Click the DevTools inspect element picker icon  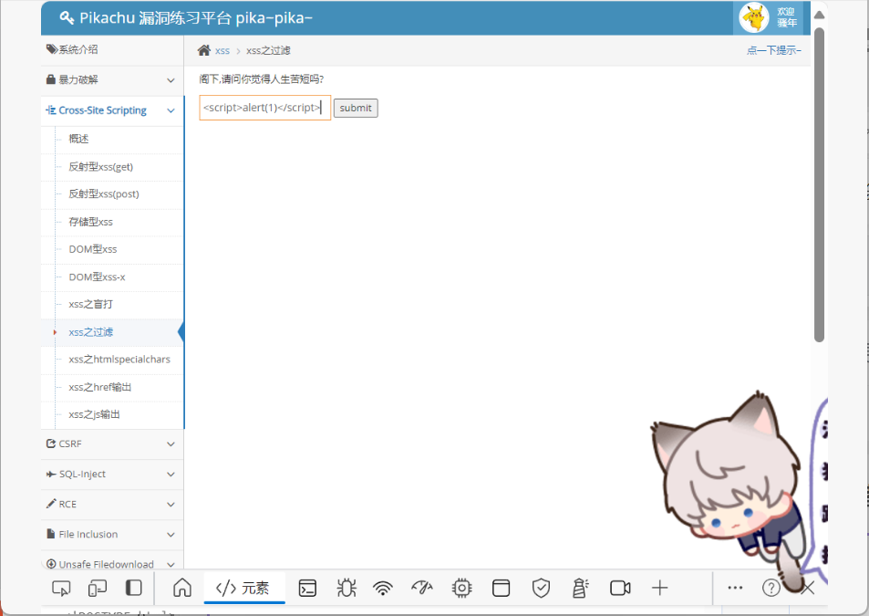[x=61, y=588]
